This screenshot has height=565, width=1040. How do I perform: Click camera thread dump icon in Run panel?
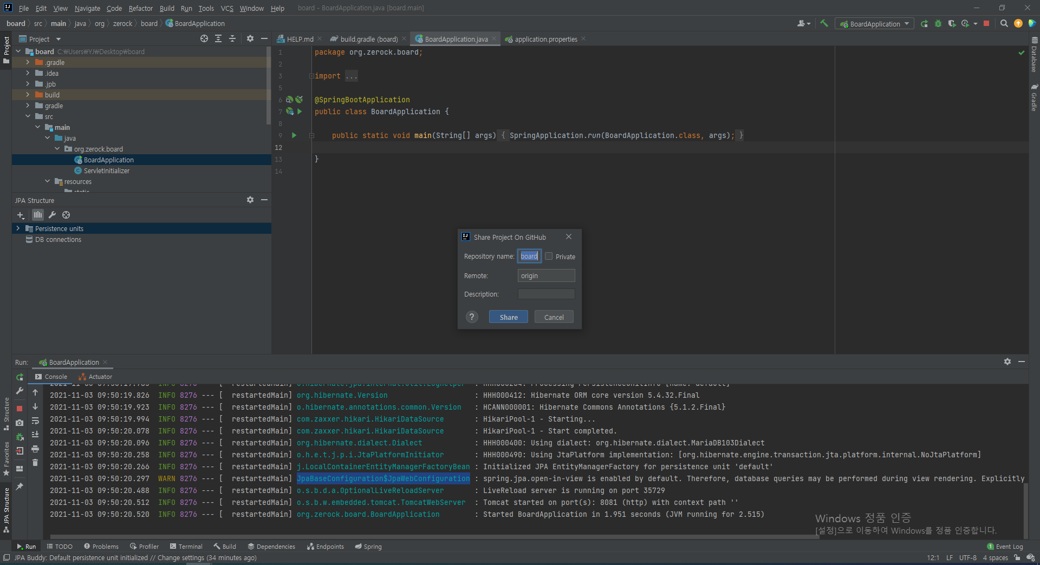pos(19,423)
